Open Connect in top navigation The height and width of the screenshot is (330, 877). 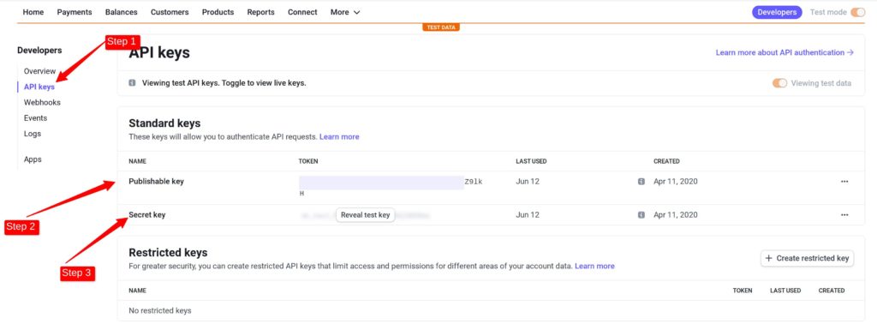coord(302,12)
